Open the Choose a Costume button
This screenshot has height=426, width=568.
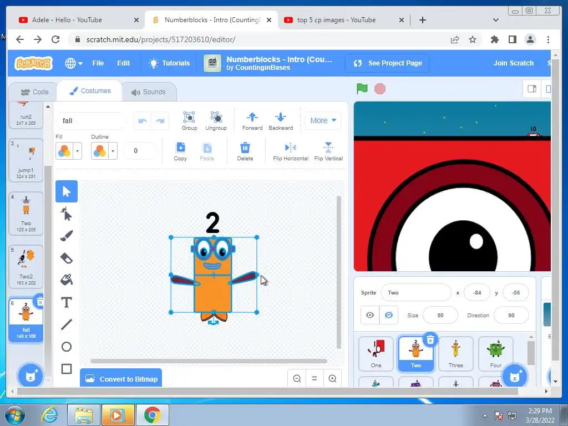[x=31, y=376]
